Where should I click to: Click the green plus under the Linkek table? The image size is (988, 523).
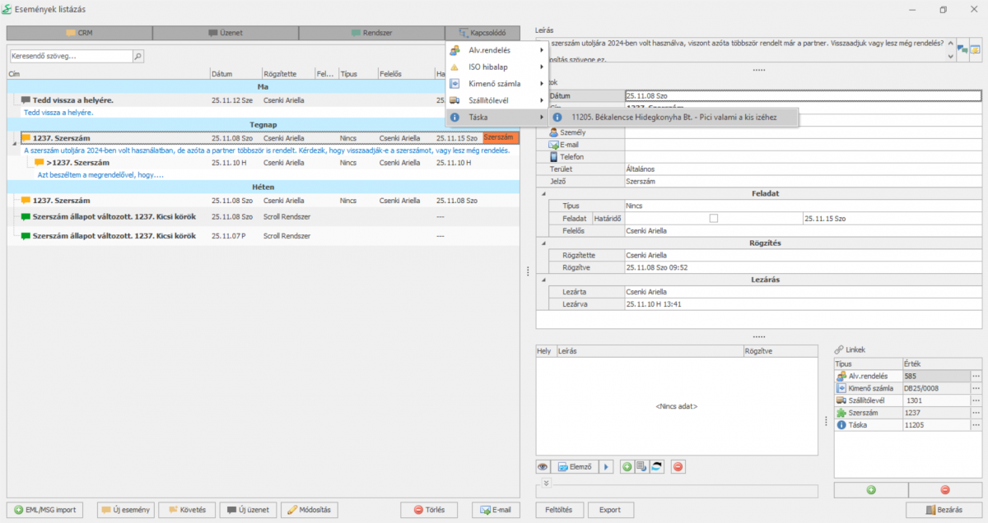coord(870,489)
